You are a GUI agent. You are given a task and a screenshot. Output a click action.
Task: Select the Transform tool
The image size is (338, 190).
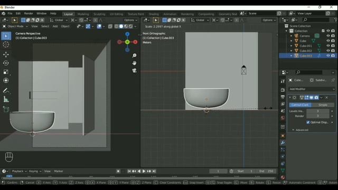point(6,80)
